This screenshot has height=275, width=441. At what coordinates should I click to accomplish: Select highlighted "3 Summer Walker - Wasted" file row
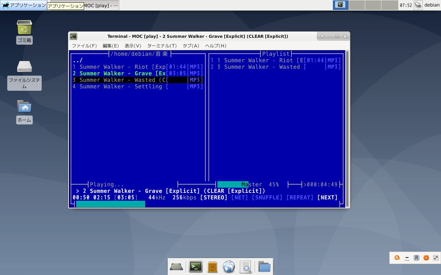[138, 80]
